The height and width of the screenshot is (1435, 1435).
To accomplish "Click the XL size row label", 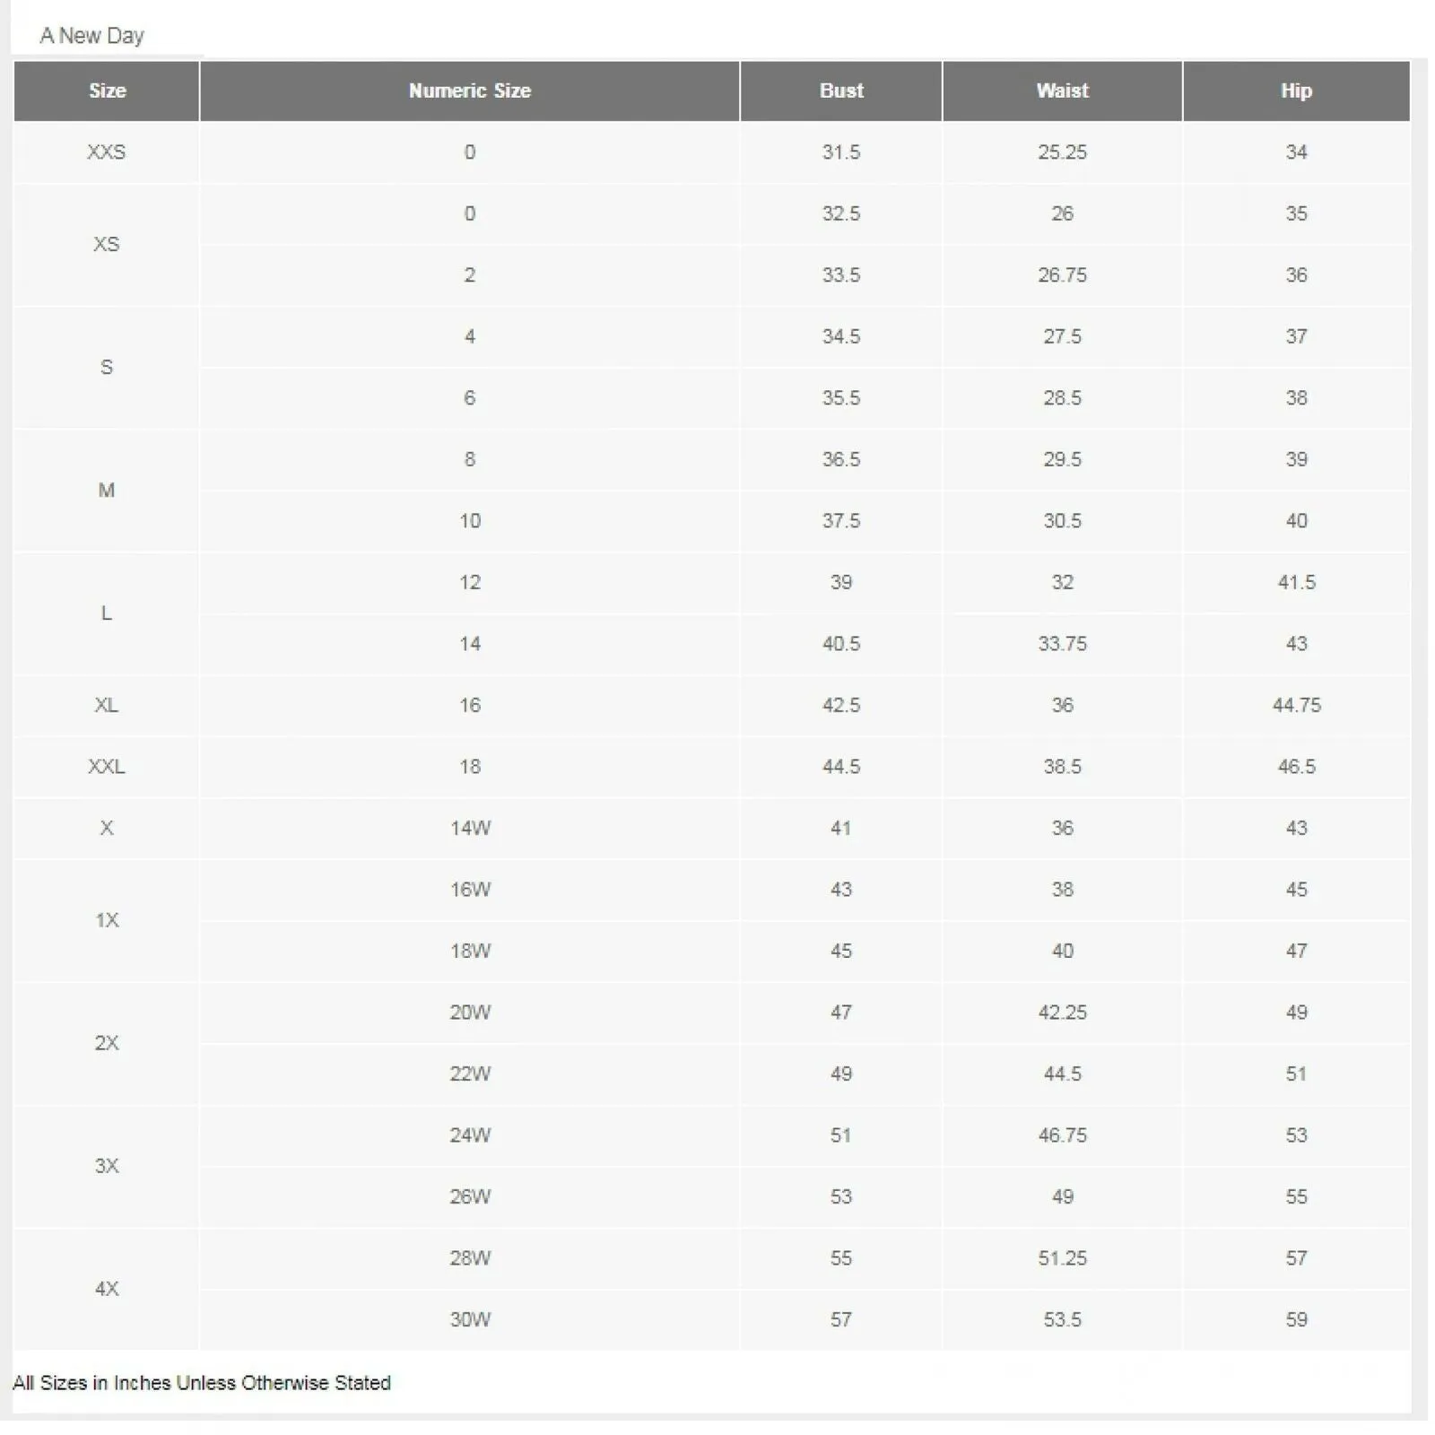I will point(107,705).
